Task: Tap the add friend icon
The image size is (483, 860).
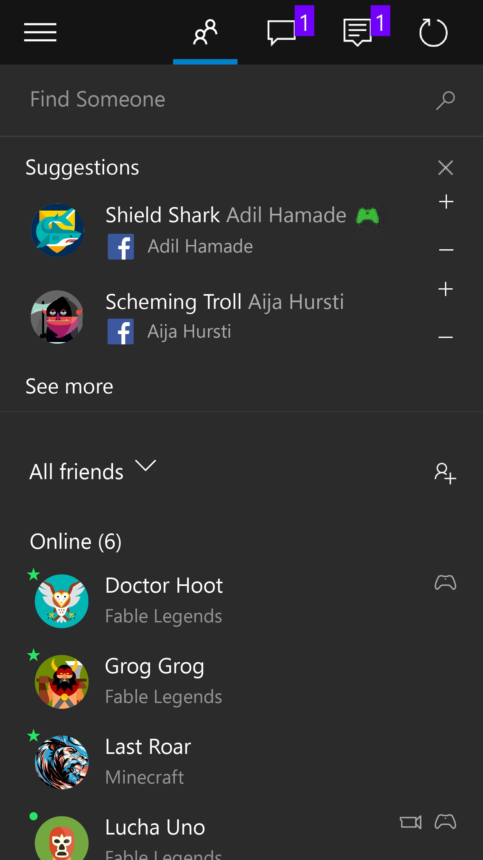Action: [x=445, y=473]
